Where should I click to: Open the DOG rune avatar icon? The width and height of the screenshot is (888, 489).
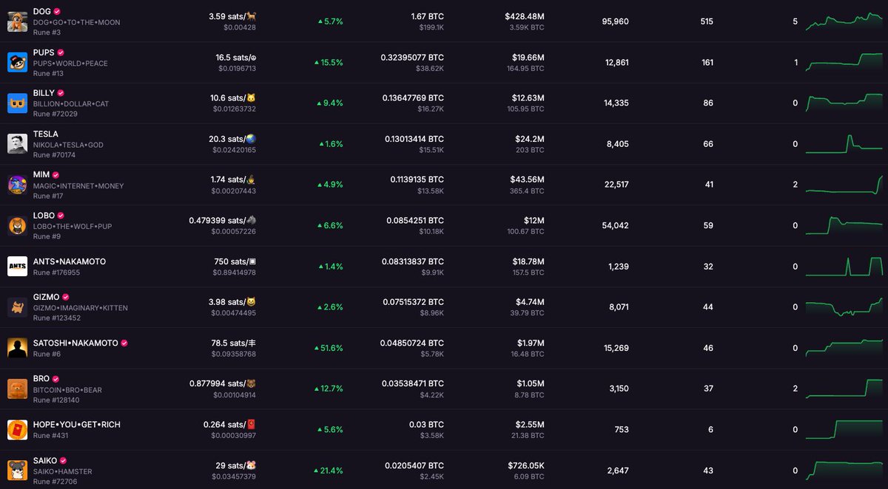(18, 21)
